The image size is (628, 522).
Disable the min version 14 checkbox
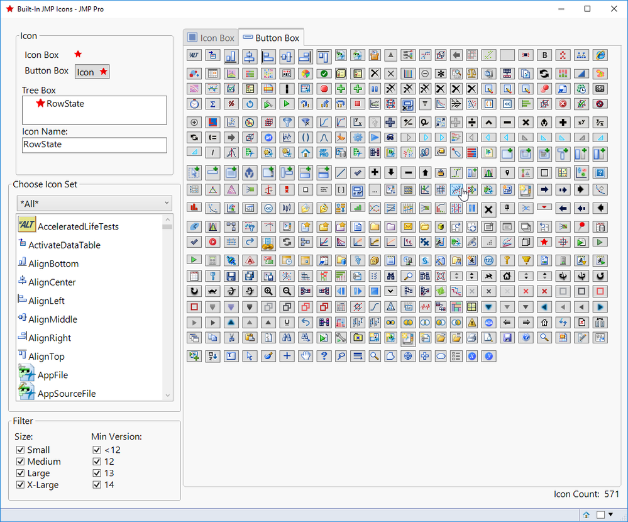[x=97, y=485]
